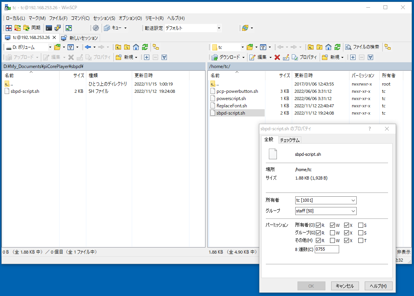Click the remote select files plus icon
Viewport: 414px width, 296px height.
click(353, 57)
